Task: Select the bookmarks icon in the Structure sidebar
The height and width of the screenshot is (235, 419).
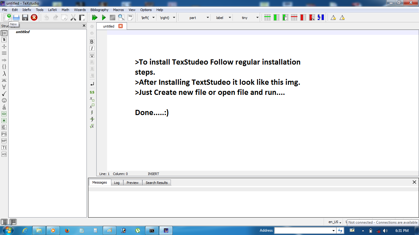Action: (x=4, y=40)
